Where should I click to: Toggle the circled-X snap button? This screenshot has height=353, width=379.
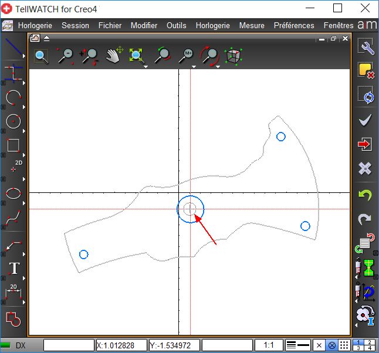[x=332, y=345]
